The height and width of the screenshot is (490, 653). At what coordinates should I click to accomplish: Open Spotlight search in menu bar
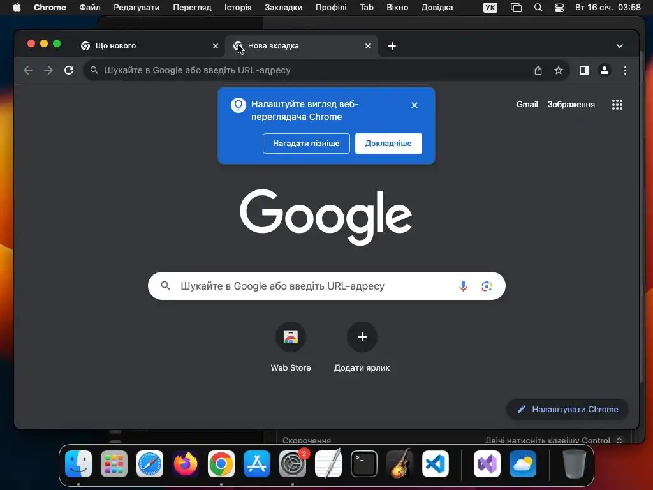pos(538,8)
